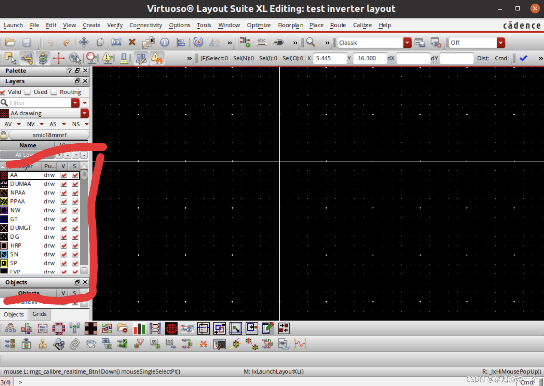
Task: Toggle selectable checkbox for GT layer
Action: [x=75, y=219]
